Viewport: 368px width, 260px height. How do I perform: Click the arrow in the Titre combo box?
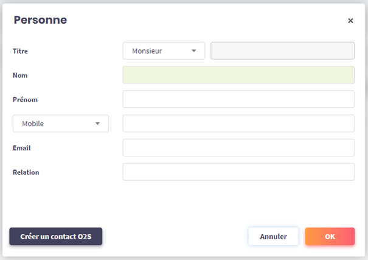pos(194,51)
